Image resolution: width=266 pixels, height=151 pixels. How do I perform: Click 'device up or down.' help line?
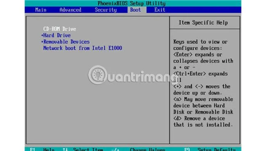click(198, 93)
